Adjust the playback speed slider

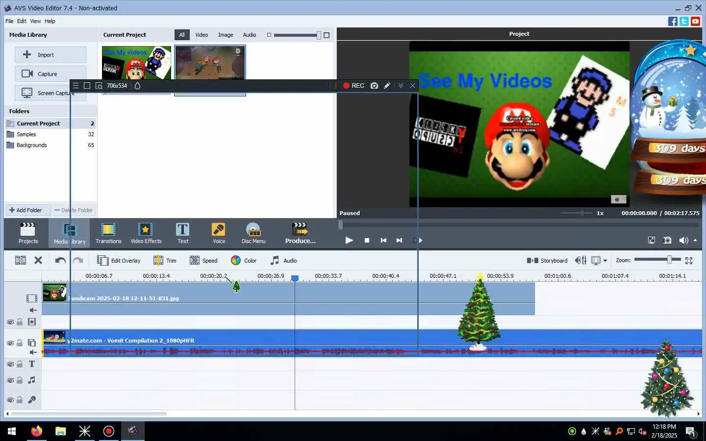582,213
